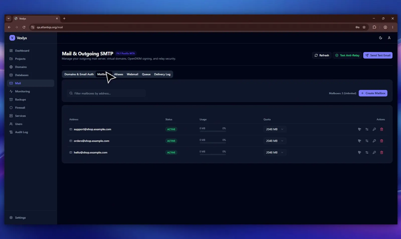This screenshot has height=239, width=401.
Task: Reload the page with browser refresh icon
Action: tap(24, 27)
